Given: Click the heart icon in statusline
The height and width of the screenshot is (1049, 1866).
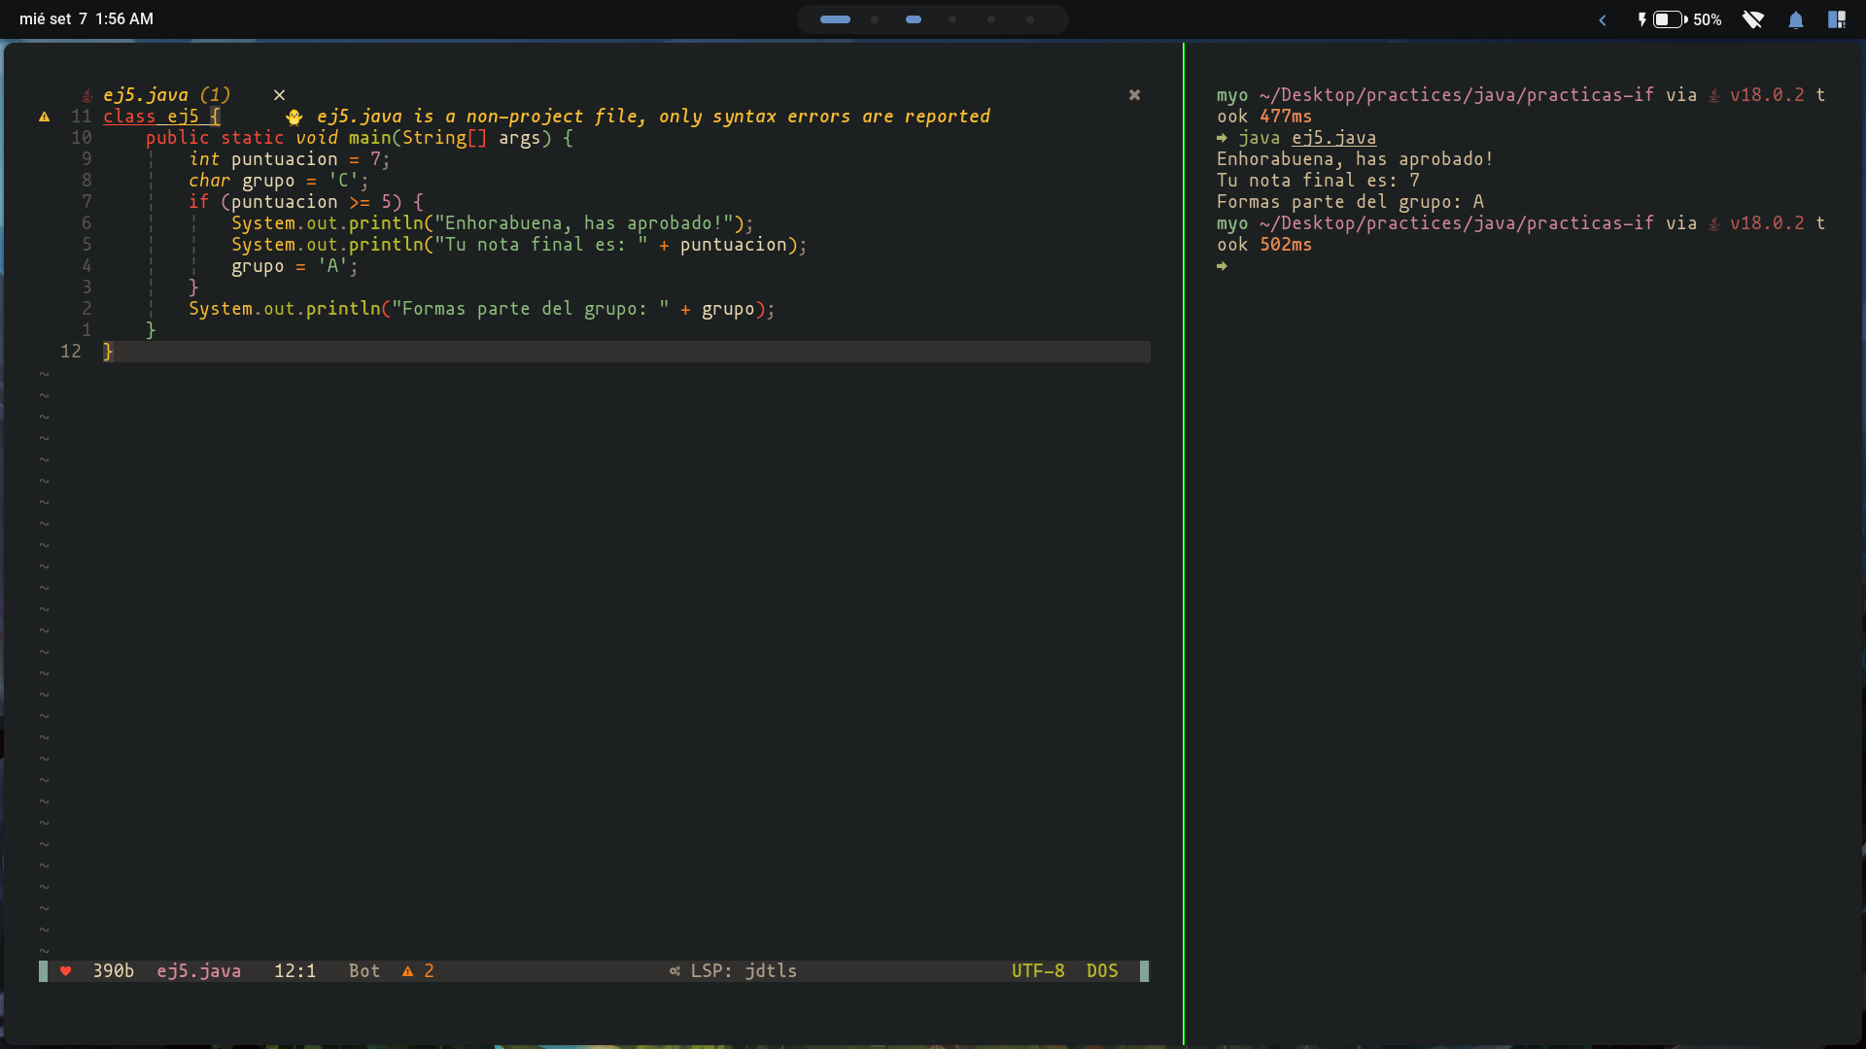Looking at the screenshot, I should [65, 971].
